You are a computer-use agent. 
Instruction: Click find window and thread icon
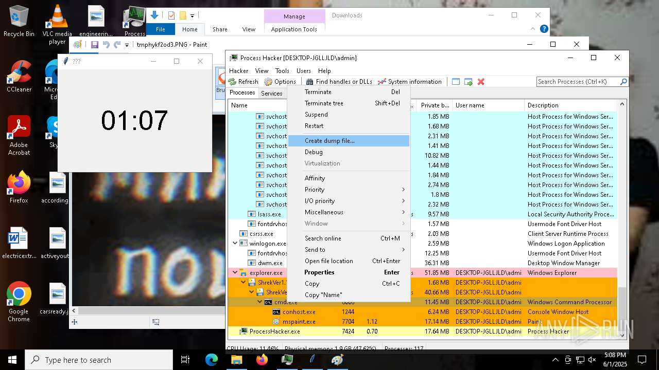tap(468, 82)
